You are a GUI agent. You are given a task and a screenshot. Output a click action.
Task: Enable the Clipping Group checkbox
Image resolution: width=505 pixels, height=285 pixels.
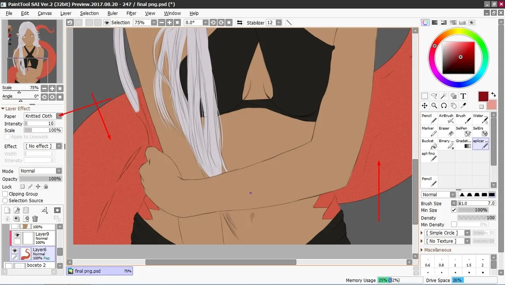(5, 194)
